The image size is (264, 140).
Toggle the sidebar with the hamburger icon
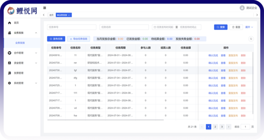coord(45,8)
